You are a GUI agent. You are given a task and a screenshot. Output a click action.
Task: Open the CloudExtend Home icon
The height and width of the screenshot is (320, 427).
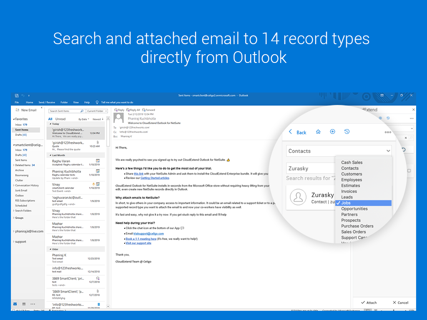point(318,132)
